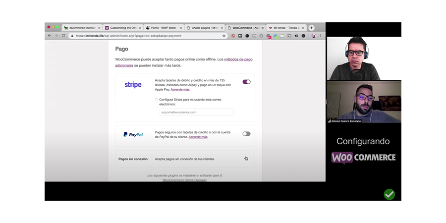The height and width of the screenshot is (223, 446).
Task: Open Stripe's Aprende más link
Action: [x=180, y=89]
